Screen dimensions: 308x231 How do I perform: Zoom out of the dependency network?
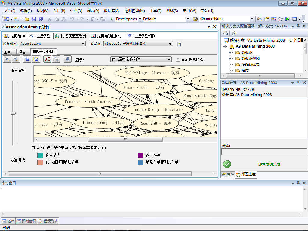[x=16, y=59]
